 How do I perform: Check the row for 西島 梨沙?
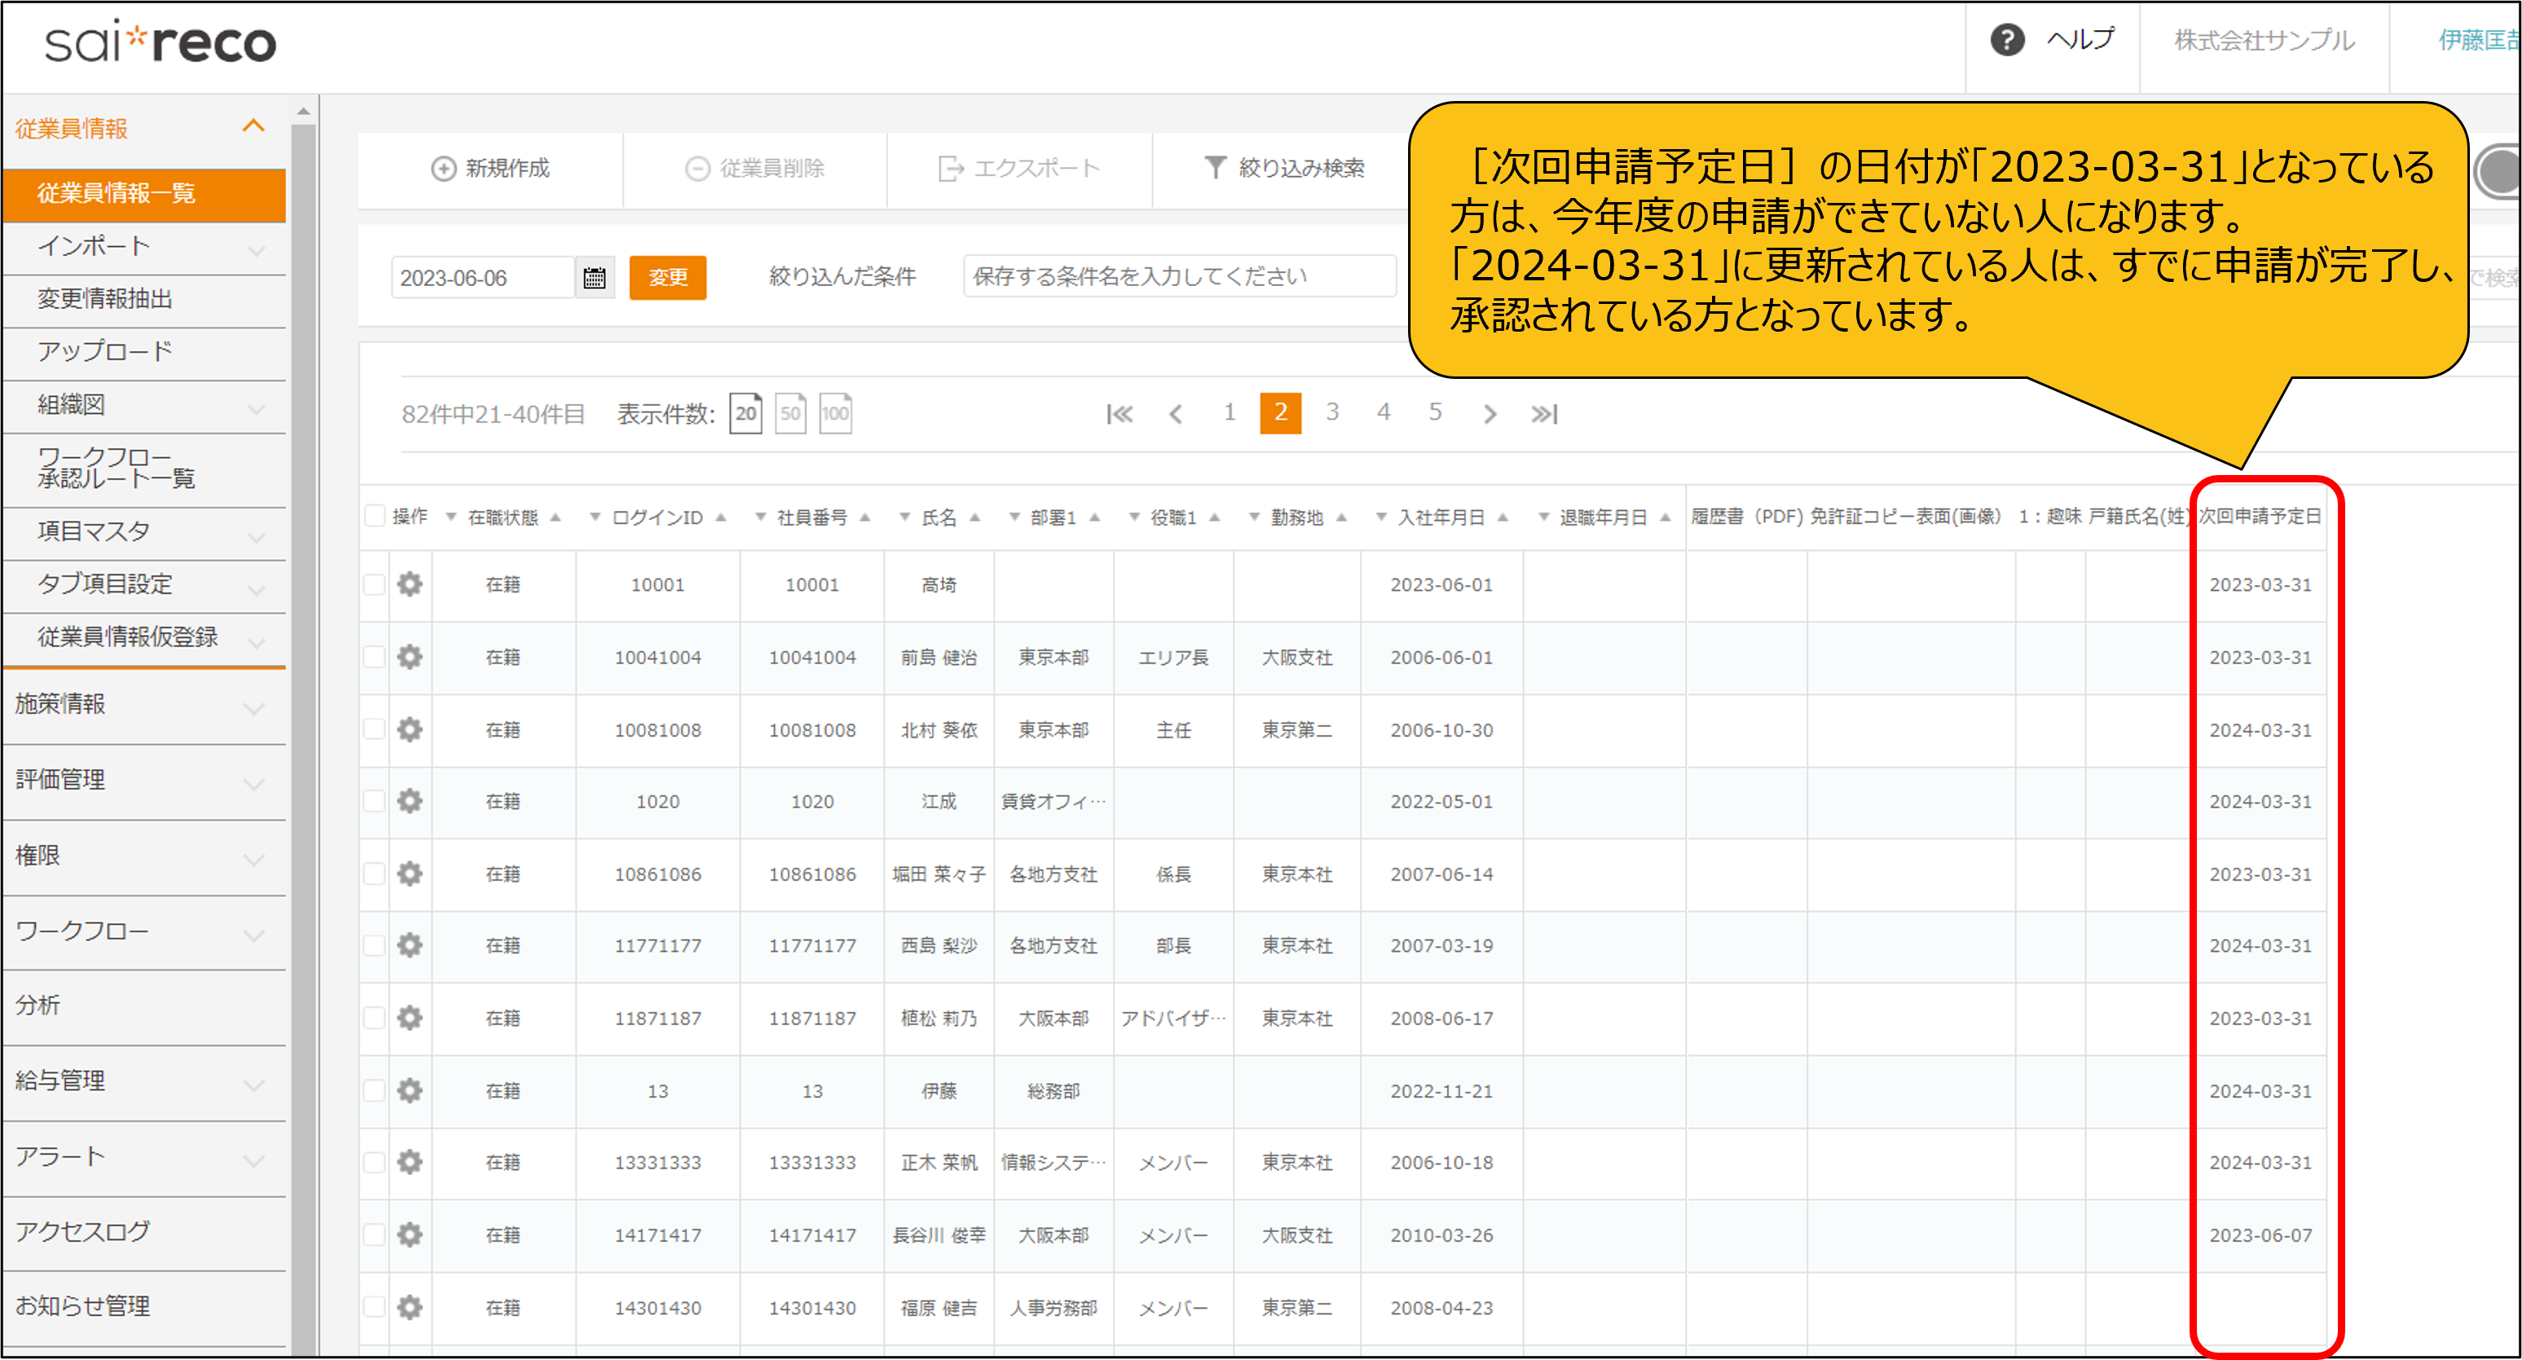pyautogui.click(x=374, y=945)
